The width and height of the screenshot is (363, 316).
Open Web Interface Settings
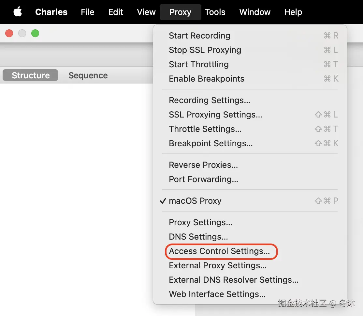(x=217, y=294)
